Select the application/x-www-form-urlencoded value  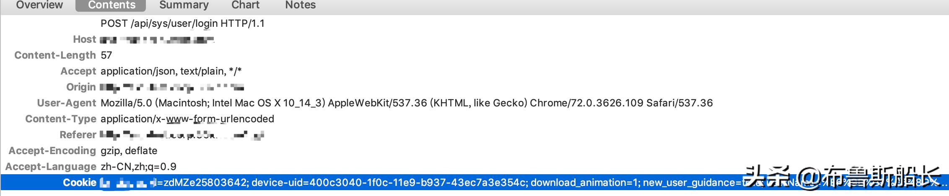pos(187,119)
